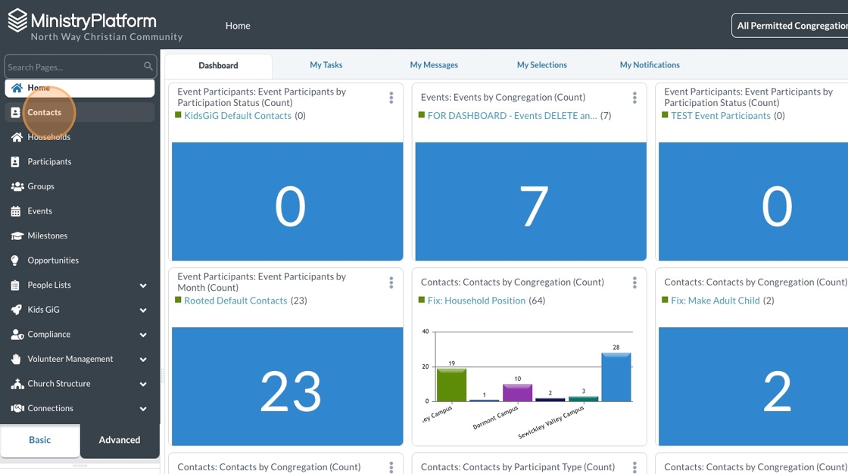The image size is (848, 474).
Task: Click the MinistryPlatform logo icon
Action: (x=17, y=20)
